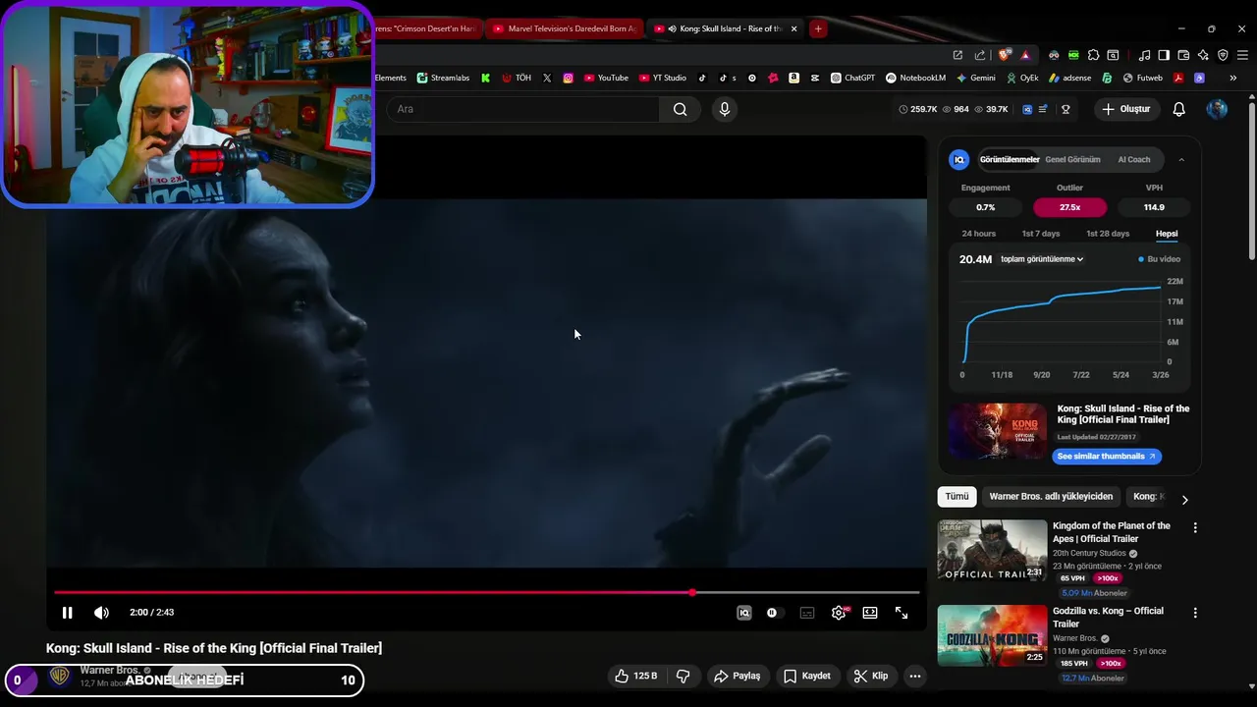Open the Gemini bookmark
This screenshot has width=1257, height=707.
point(975,78)
